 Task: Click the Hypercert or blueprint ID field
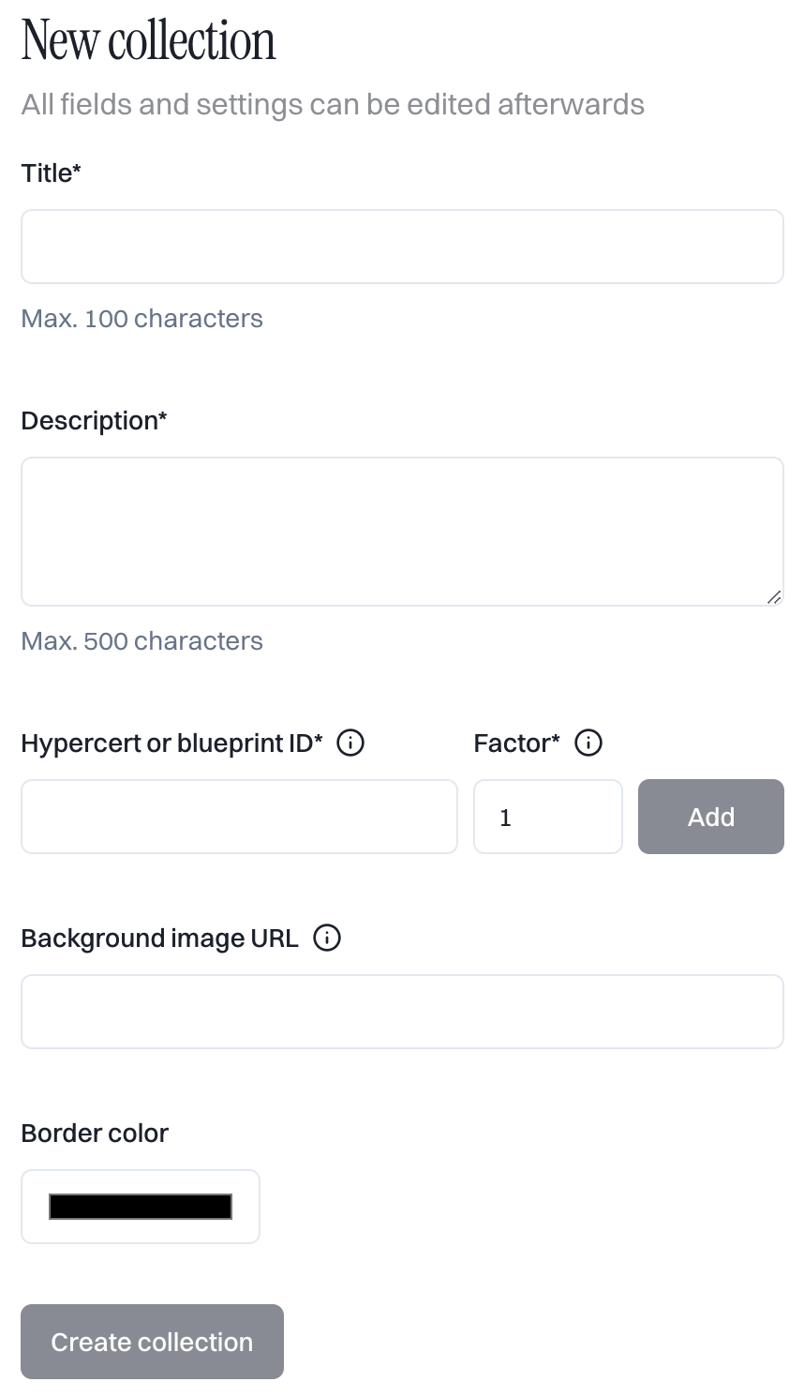[x=239, y=817]
